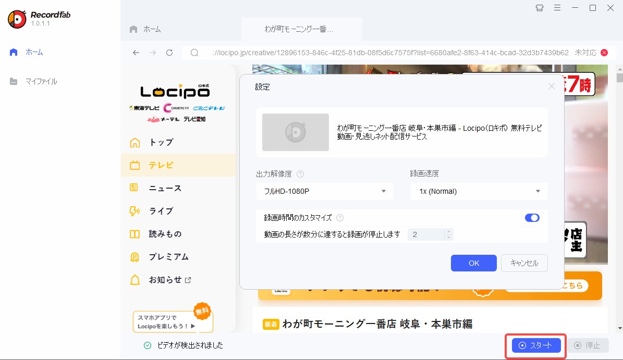Image resolution: width=623 pixels, height=360 pixels.
Task: Reload the page with the refresh icon
Action: click(x=169, y=53)
